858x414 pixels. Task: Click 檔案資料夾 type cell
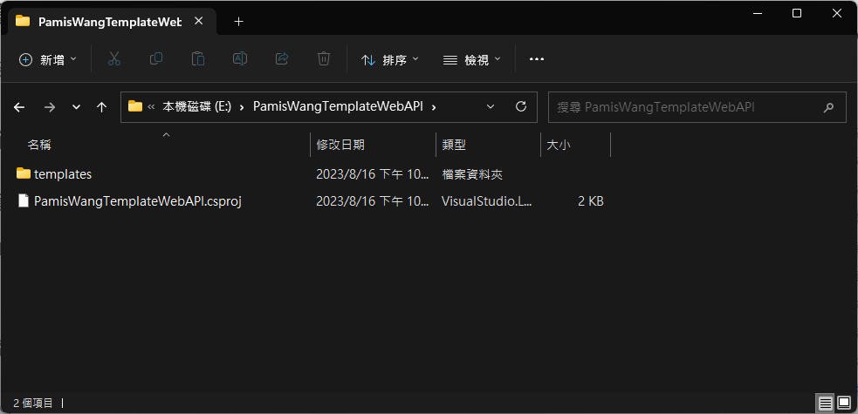click(x=472, y=174)
